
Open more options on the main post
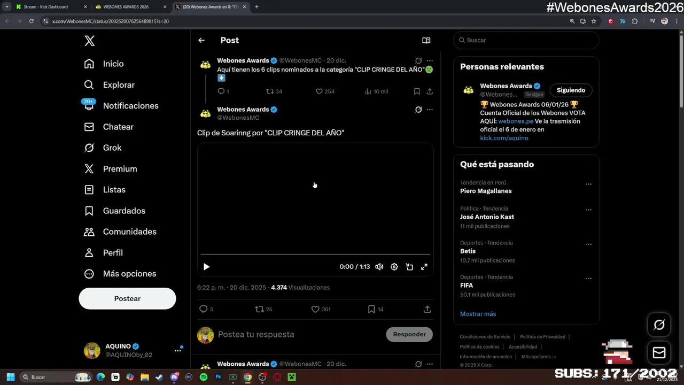(430, 110)
